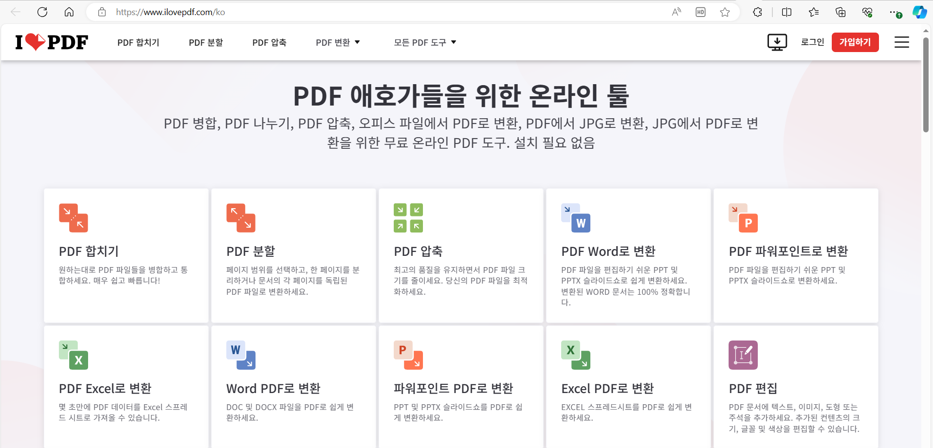Open the PDF 편집 edit tool icon
Image resolution: width=933 pixels, height=448 pixels.
743,355
